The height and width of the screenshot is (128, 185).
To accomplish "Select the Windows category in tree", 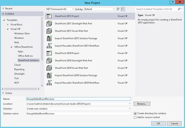I will click(19, 38).
